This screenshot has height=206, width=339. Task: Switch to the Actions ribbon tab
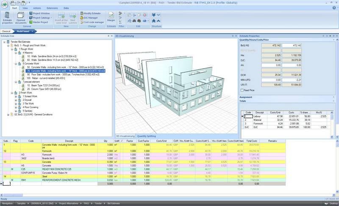(x=37, y=8)
